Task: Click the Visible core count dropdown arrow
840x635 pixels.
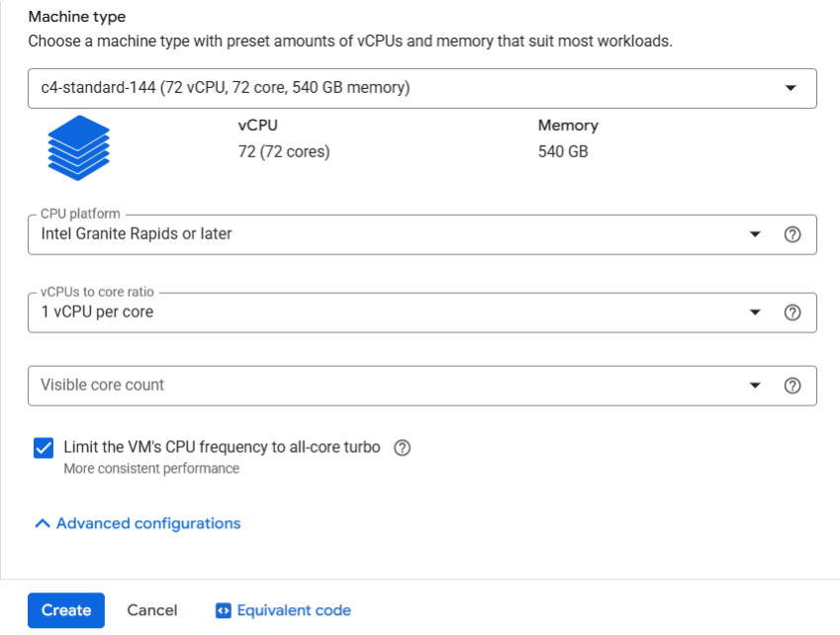Action: point(756,385)
